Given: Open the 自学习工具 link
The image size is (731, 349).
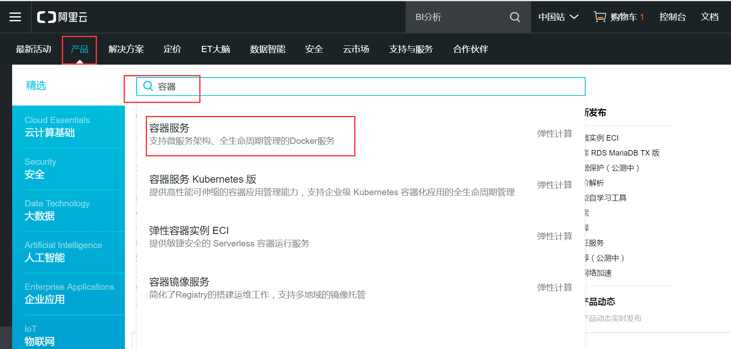Looking at the screenshot, I should pos(606,198).
